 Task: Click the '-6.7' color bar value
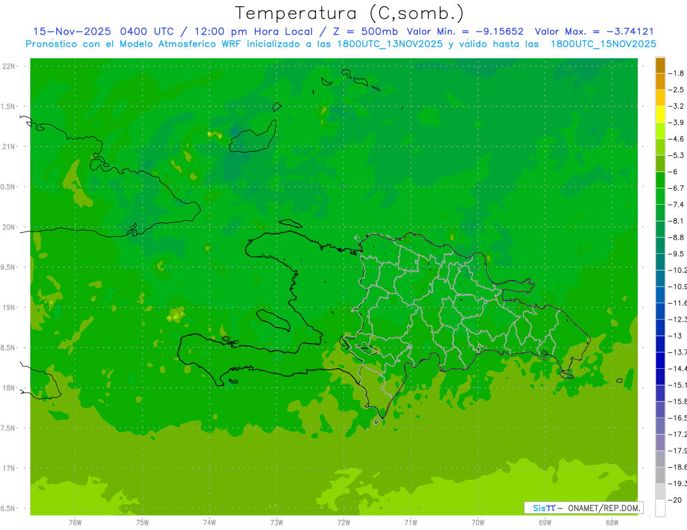point(676,188)
